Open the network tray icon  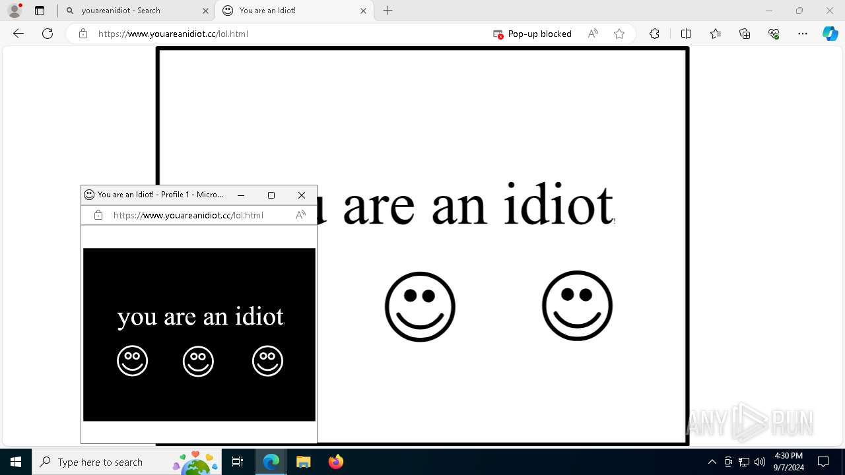pyautogui.click(x=744, y=462)
